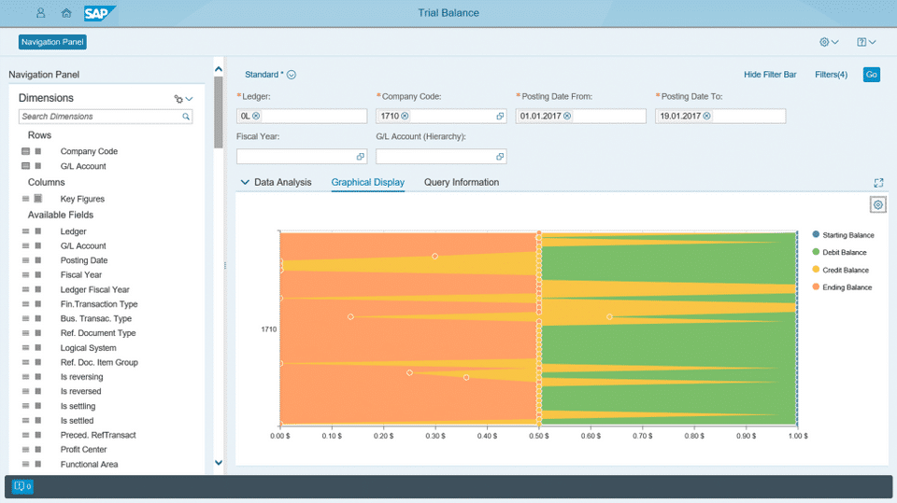Remove the 0L Ledger token

pos(256,116)
